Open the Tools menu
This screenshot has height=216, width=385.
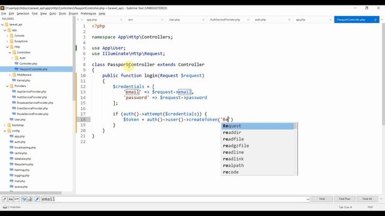point(63,13)
